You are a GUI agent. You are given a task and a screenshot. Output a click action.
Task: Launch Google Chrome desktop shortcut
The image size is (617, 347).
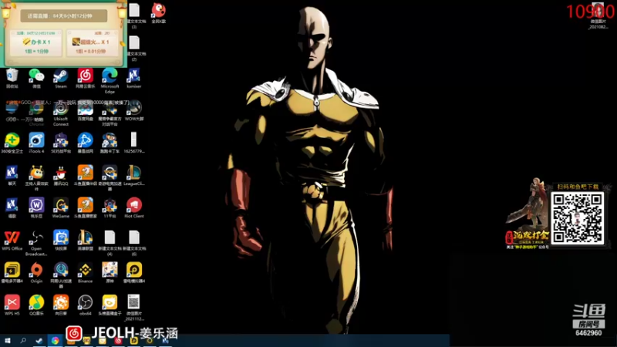(x=36, y=112)
